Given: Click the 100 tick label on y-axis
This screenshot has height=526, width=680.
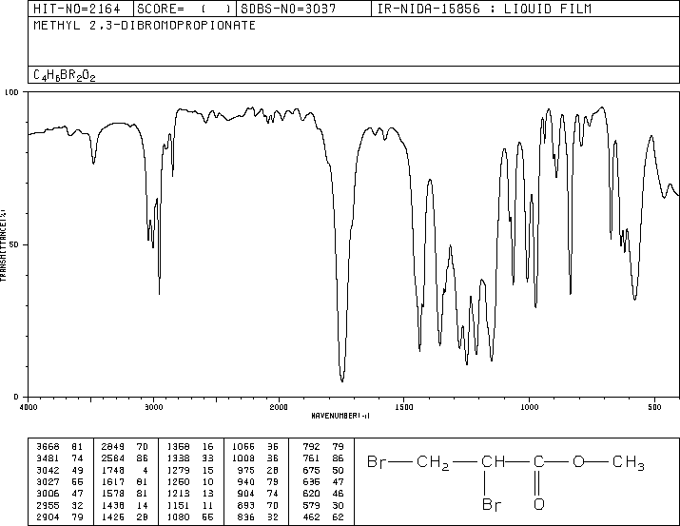Looking at the screenshot, I should [x=11, y=92].
